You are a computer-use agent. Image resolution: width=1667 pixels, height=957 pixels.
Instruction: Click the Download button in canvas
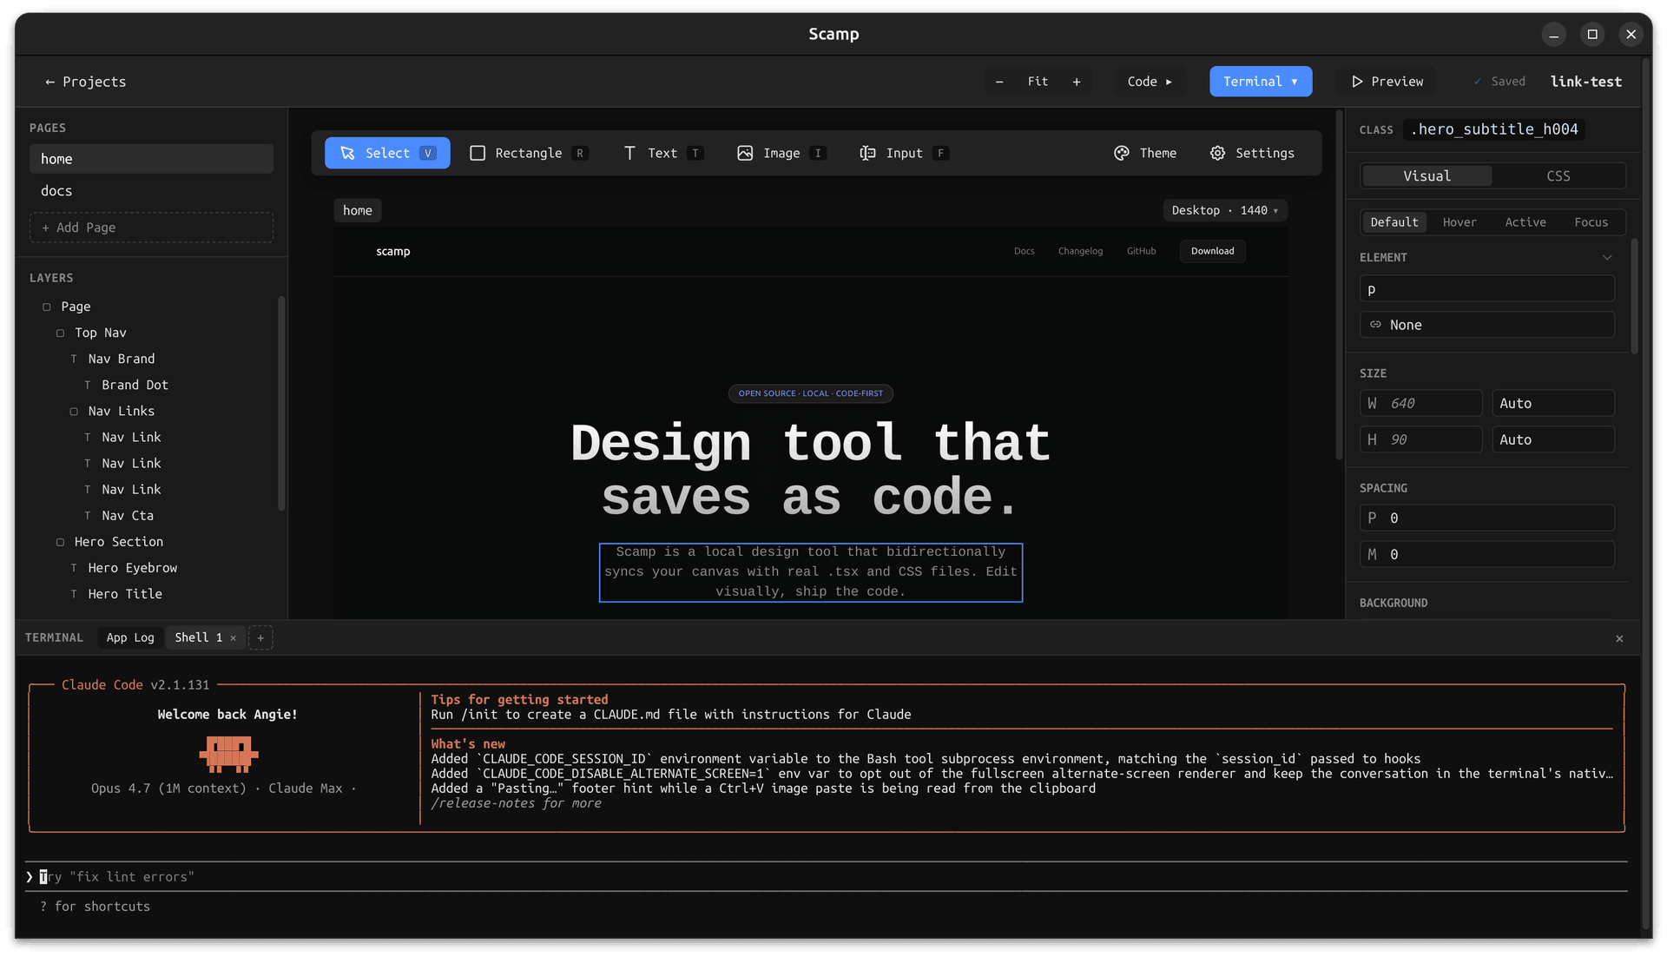pos(1212,251)
